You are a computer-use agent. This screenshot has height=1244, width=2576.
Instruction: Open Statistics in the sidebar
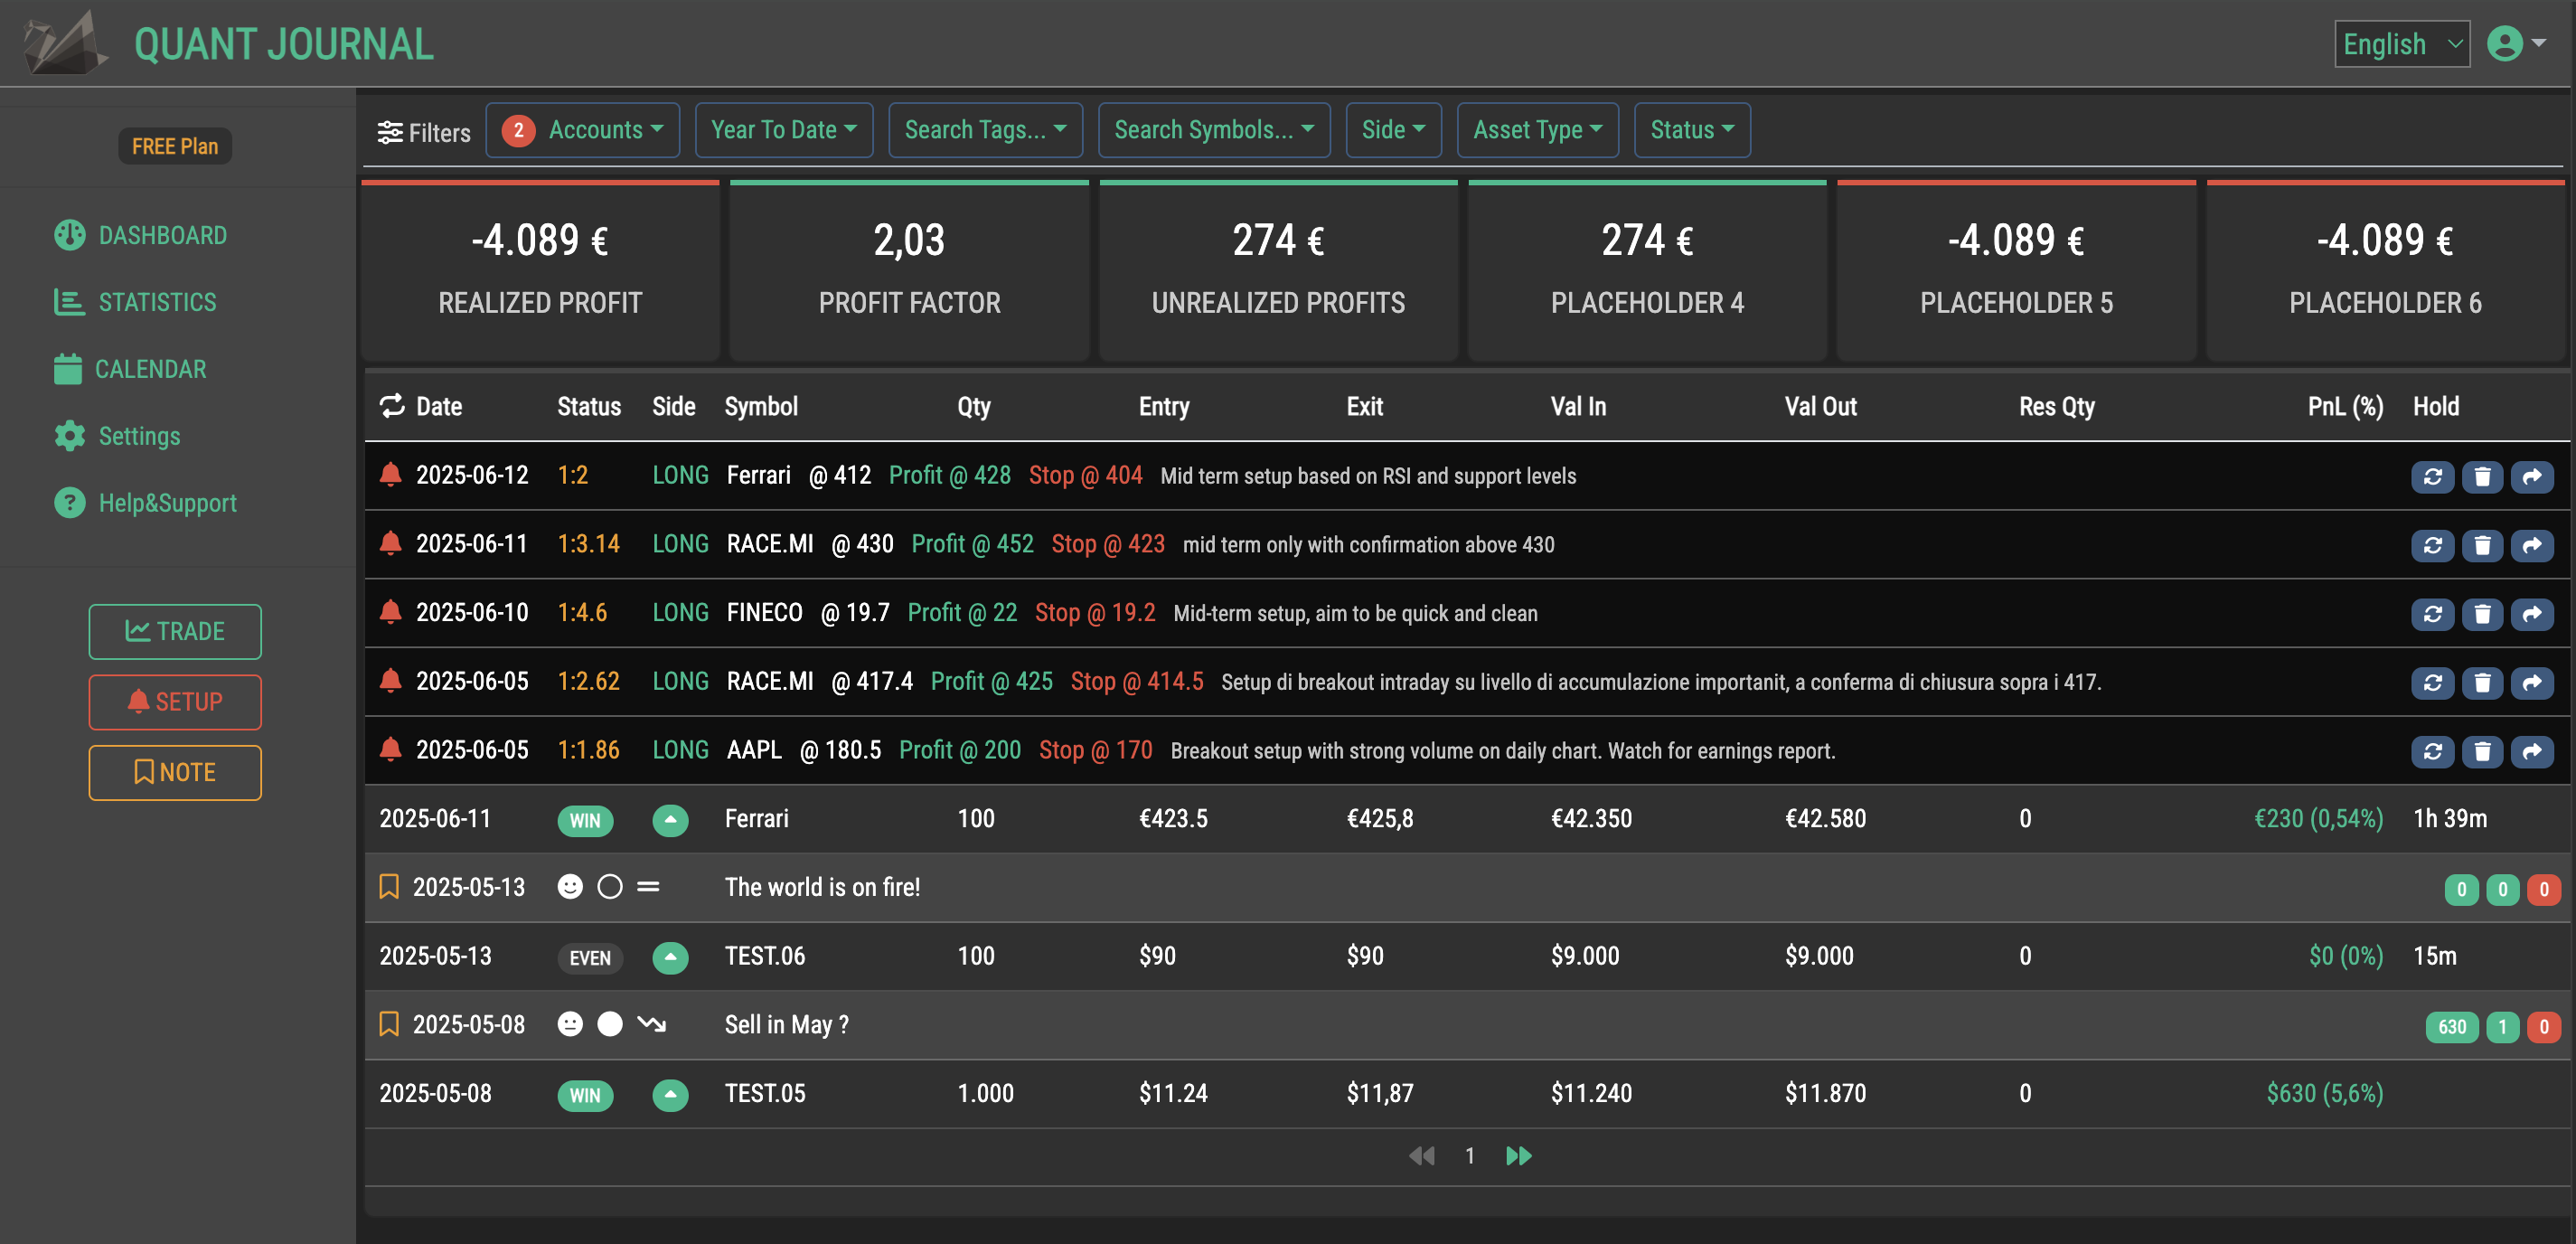pyautogui.click(x=135, y=302)
